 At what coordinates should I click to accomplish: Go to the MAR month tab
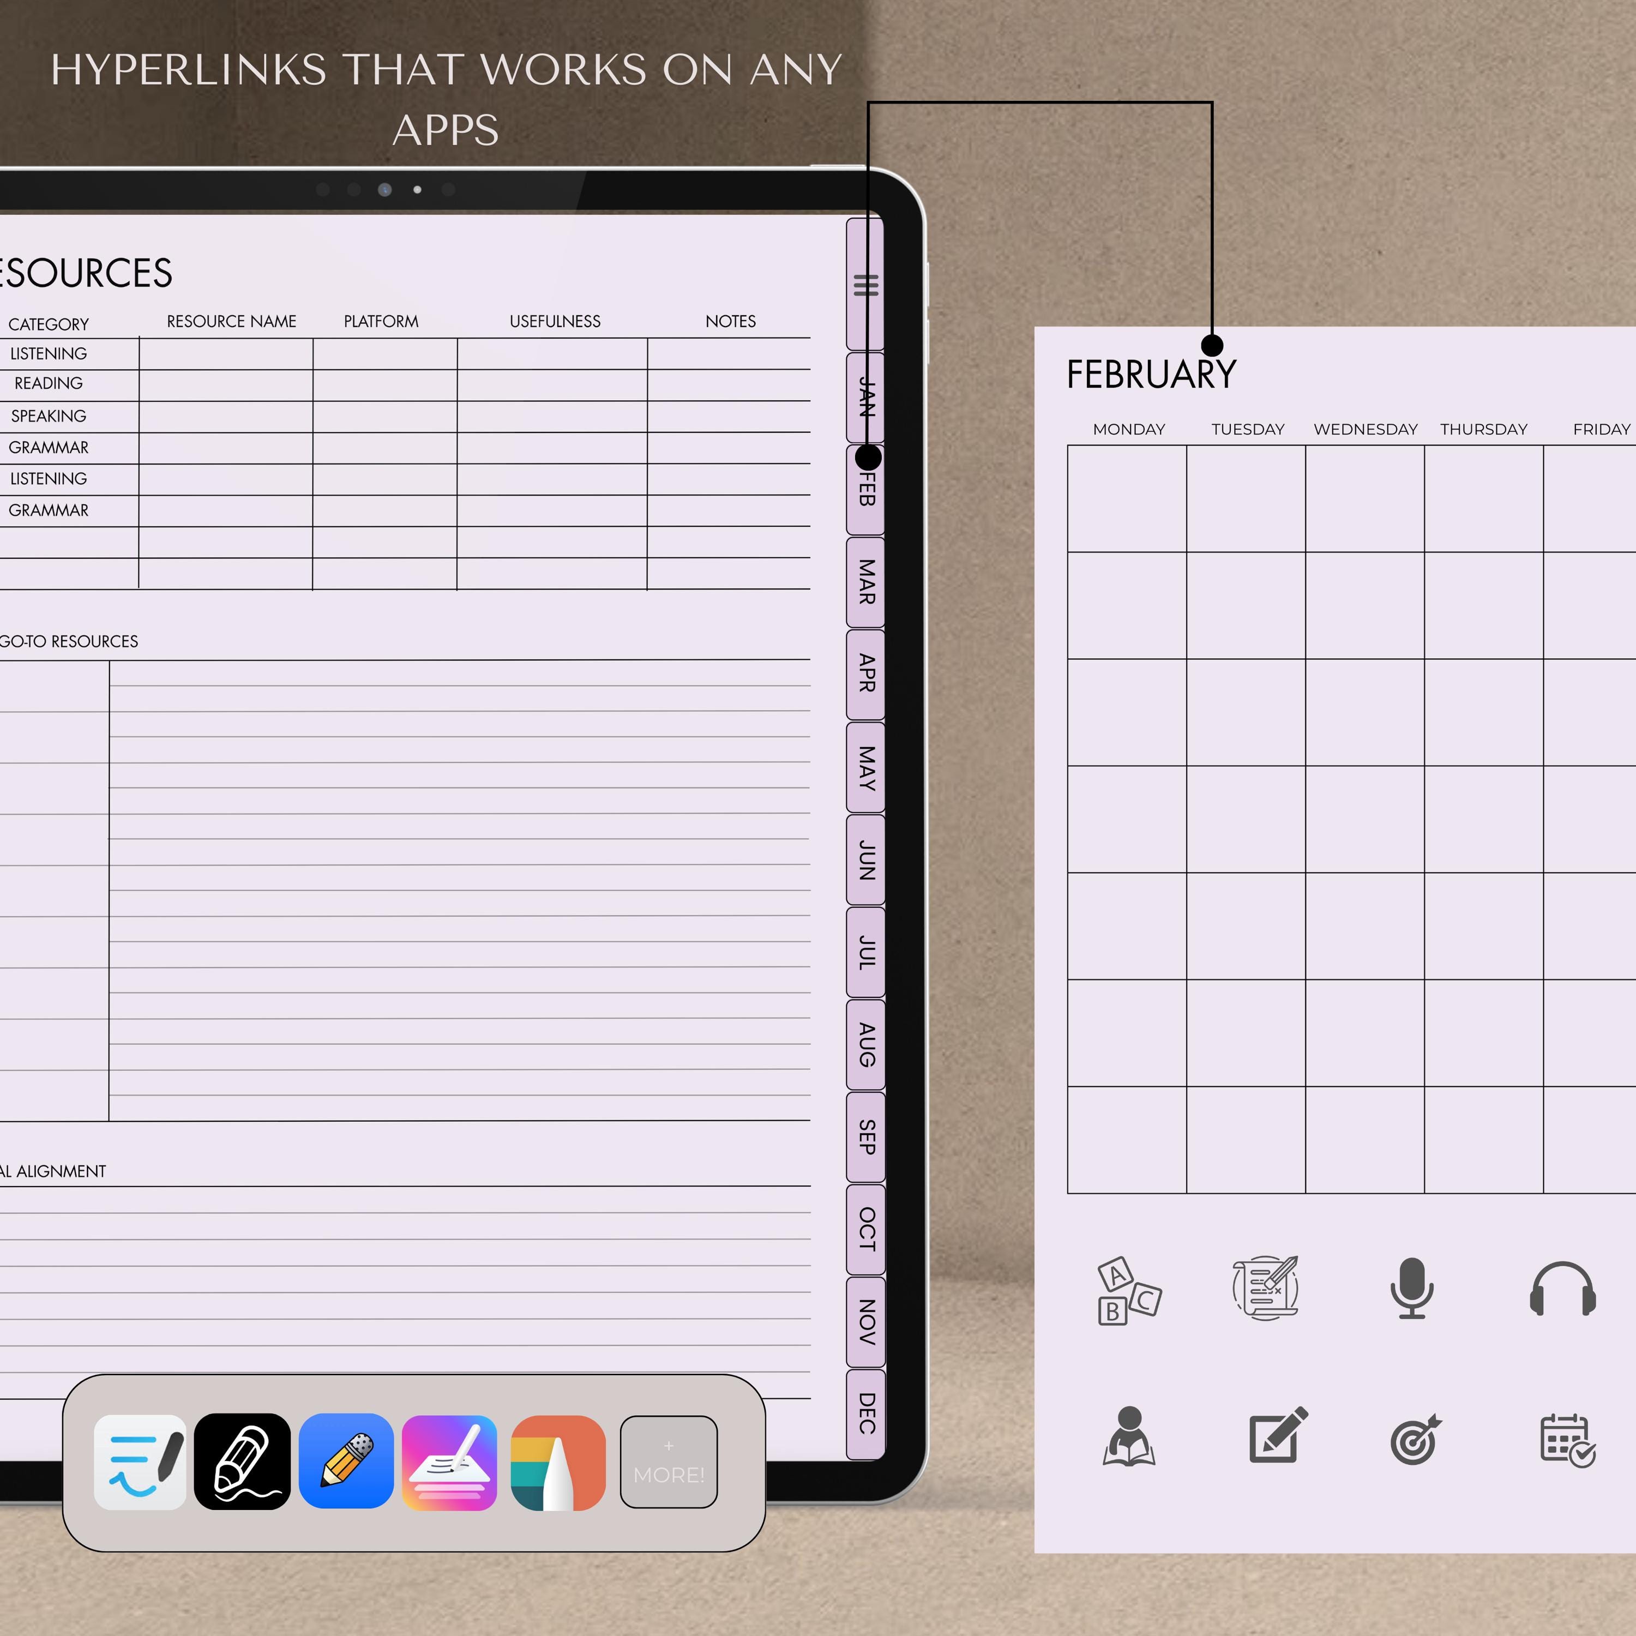[x=865, y=582]
